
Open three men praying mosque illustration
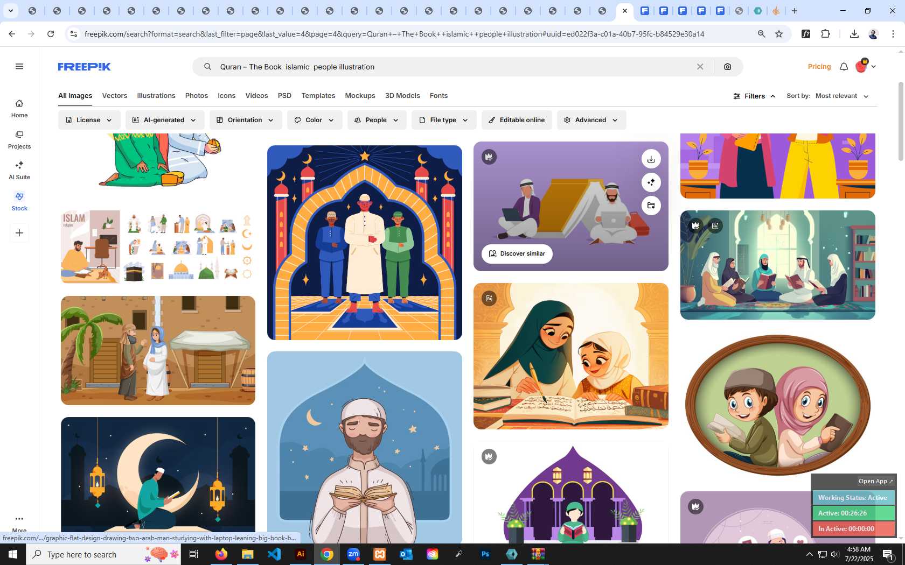pyautogui.click(x=365, y=243)
